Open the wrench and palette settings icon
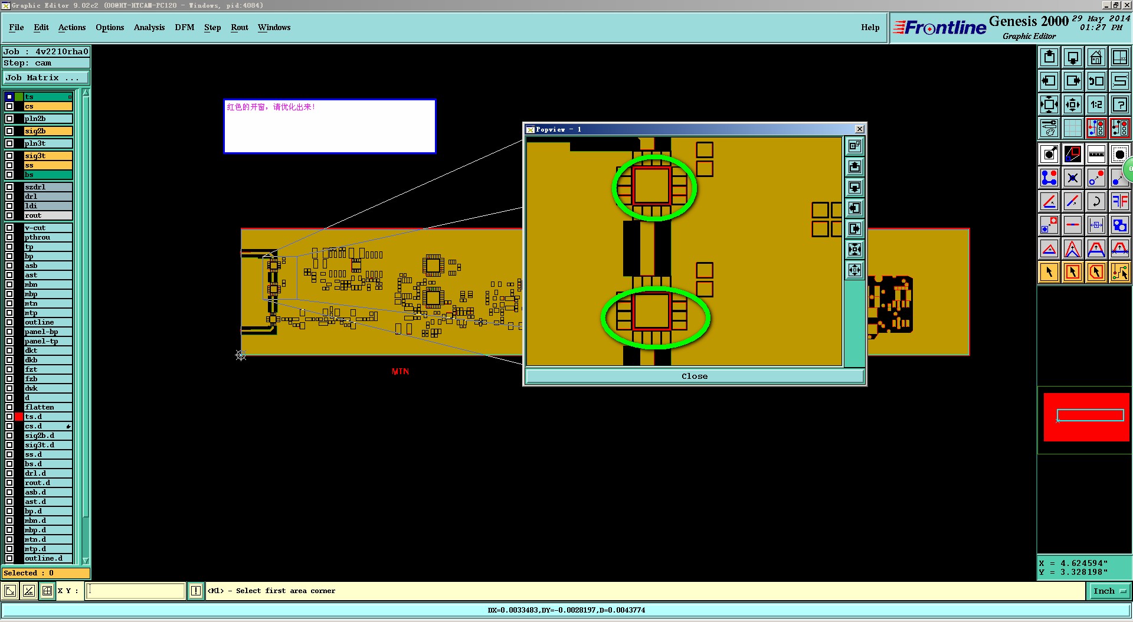Image resolution: width=1133 pixels, height=622 pixels. point(1049,128)
